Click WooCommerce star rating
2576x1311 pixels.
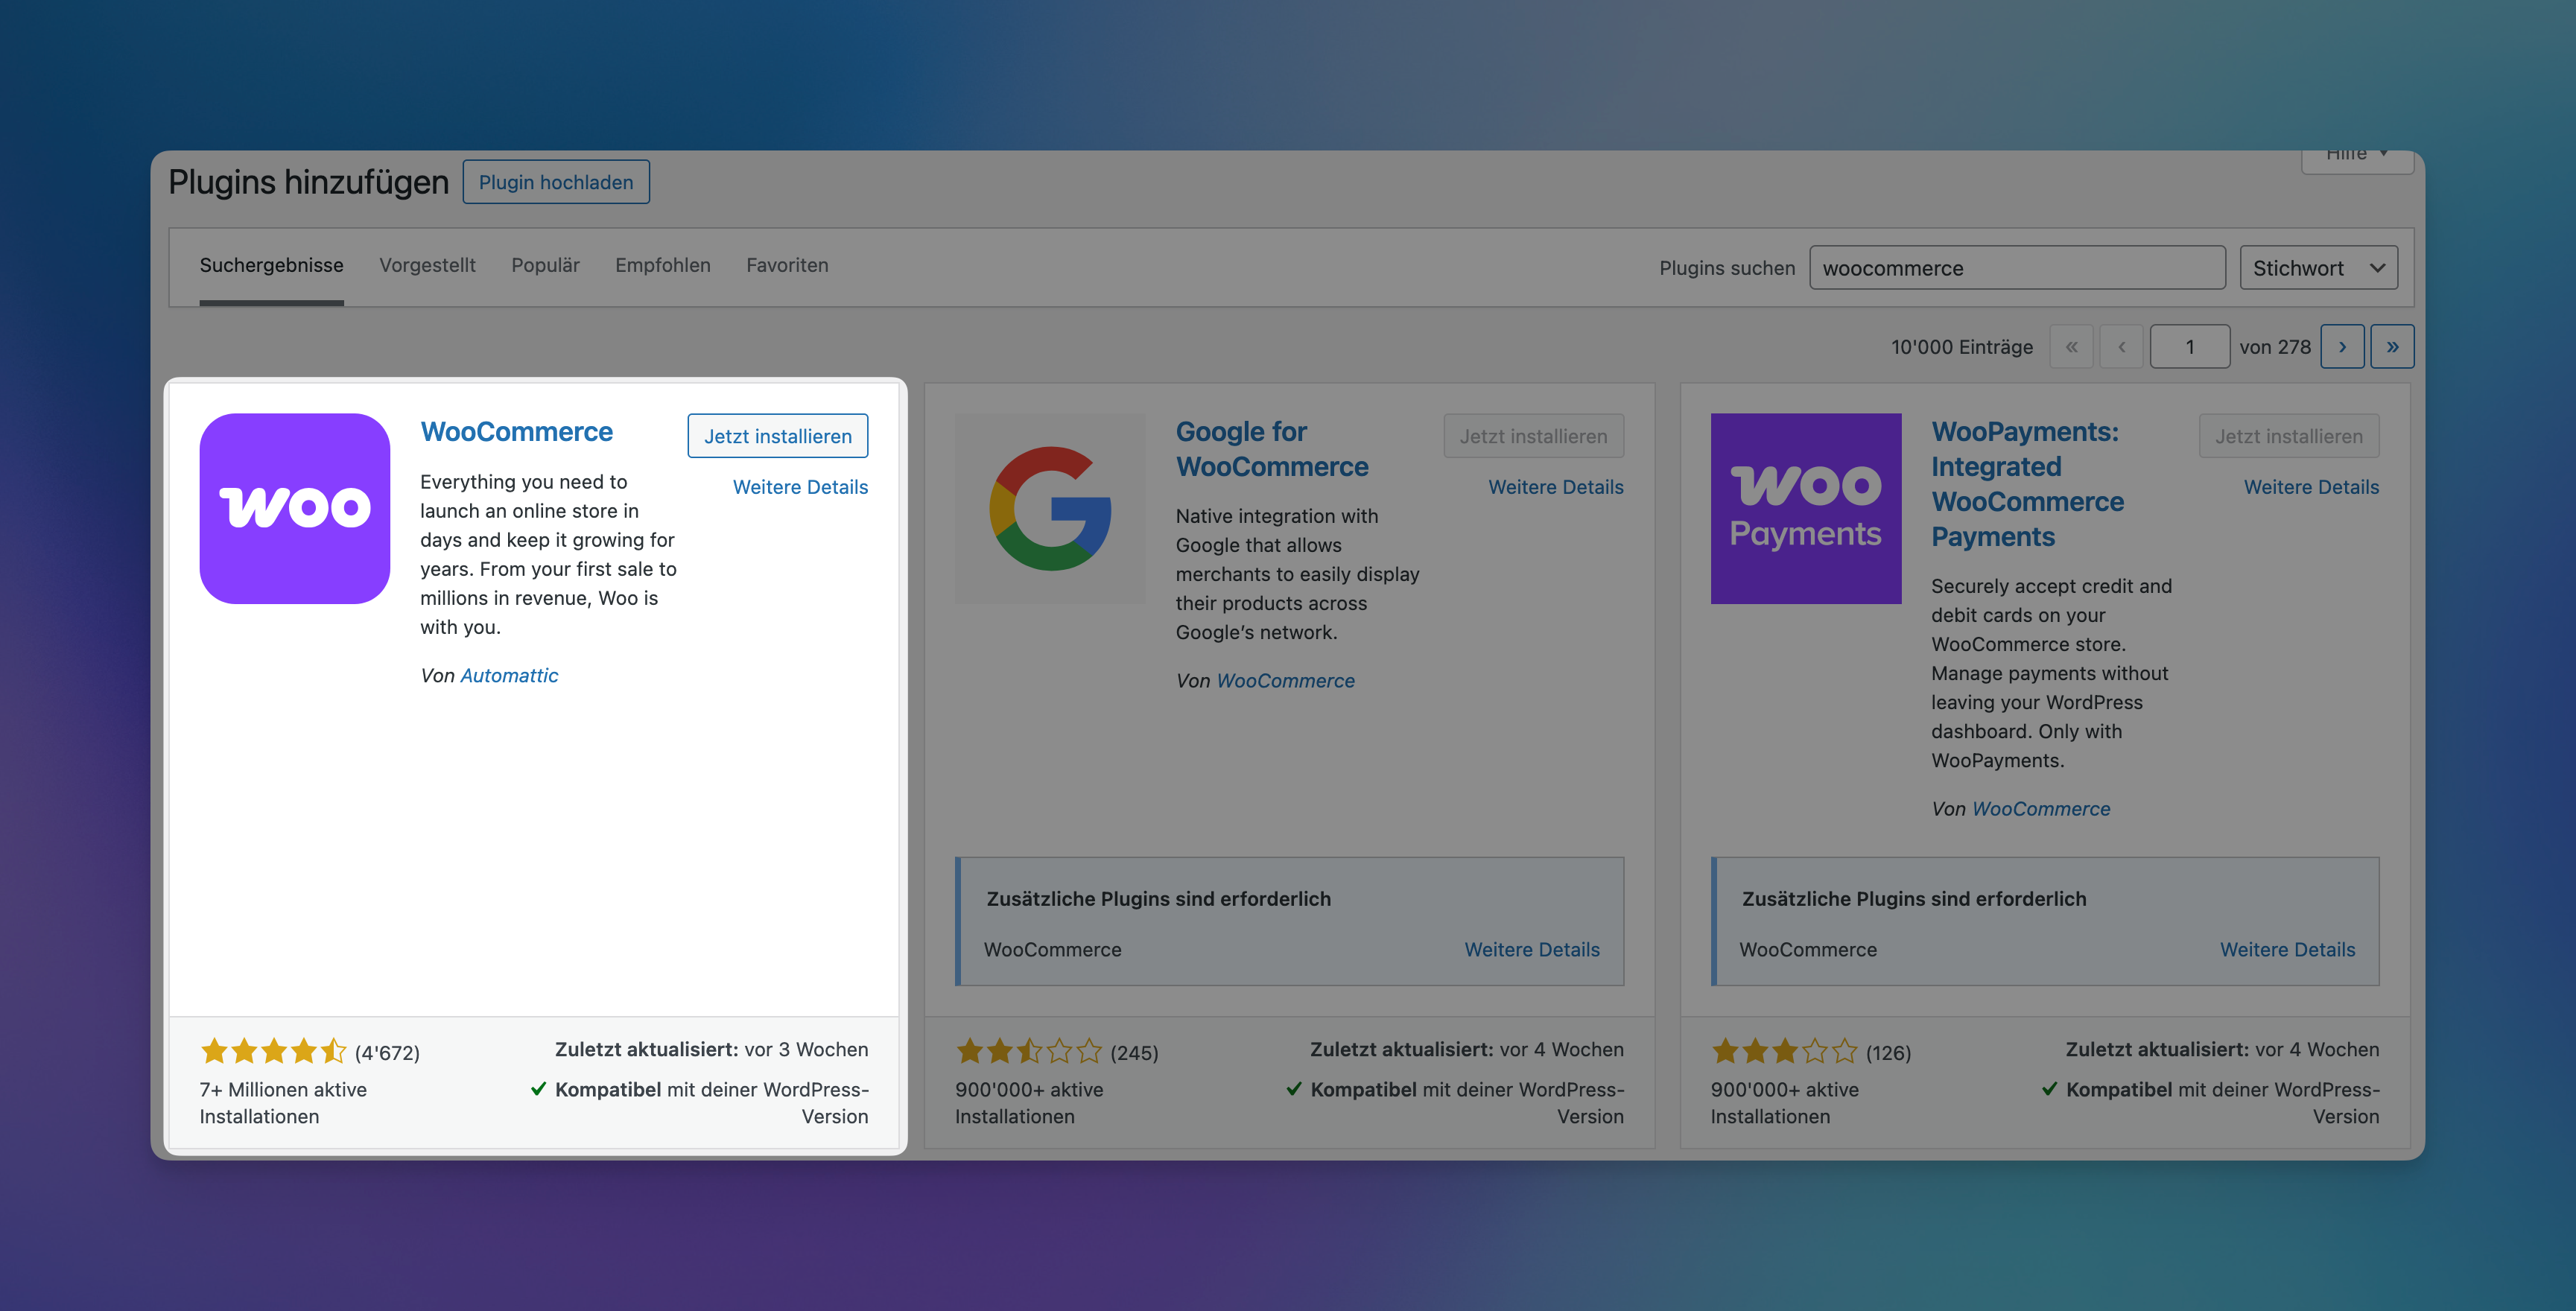[x=273, y=1051]
